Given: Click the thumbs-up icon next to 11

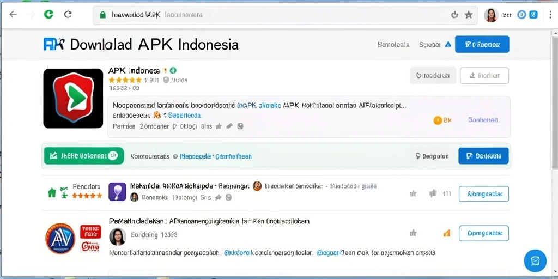Looking at the screenshot, I should (x=433, y=193).
